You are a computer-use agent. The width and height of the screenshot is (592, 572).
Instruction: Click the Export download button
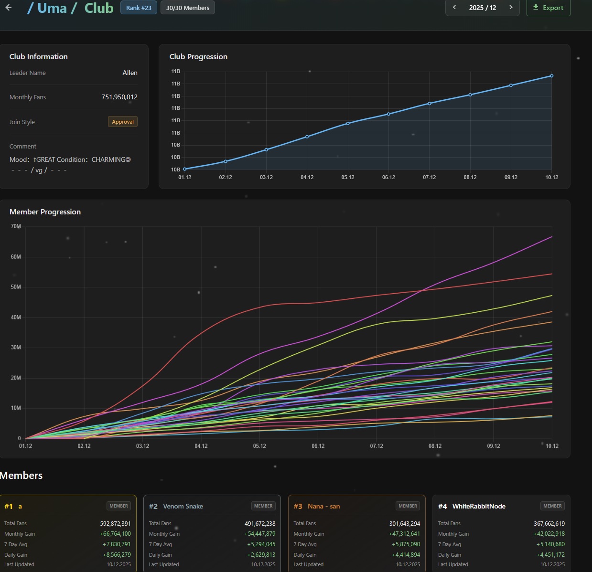click(x=548, y=8)
